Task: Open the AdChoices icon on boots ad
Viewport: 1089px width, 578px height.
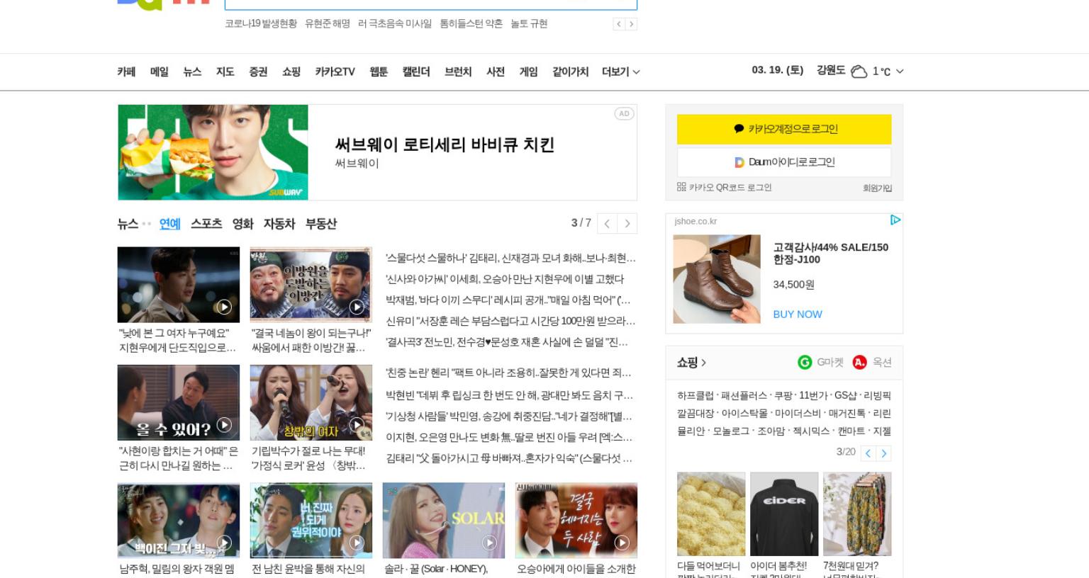Action: point(895,220)
